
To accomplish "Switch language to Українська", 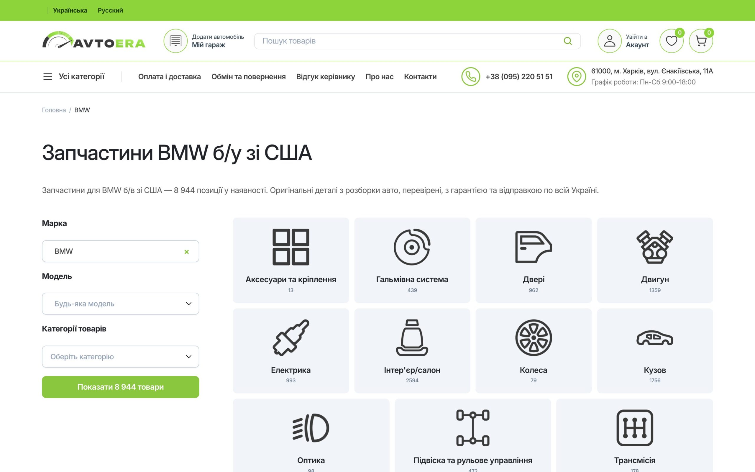I will pyautogui.click(x=70, y=10).
